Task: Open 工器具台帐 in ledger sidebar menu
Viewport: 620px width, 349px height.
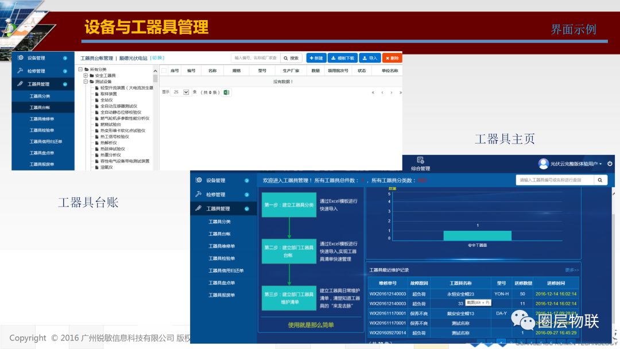Action: click(40, 107)
